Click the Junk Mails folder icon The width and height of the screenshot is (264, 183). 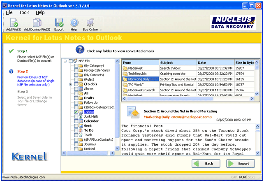(x=81, y=116)
